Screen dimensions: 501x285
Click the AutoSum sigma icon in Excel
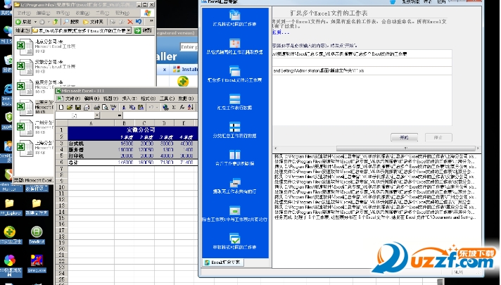174,108
